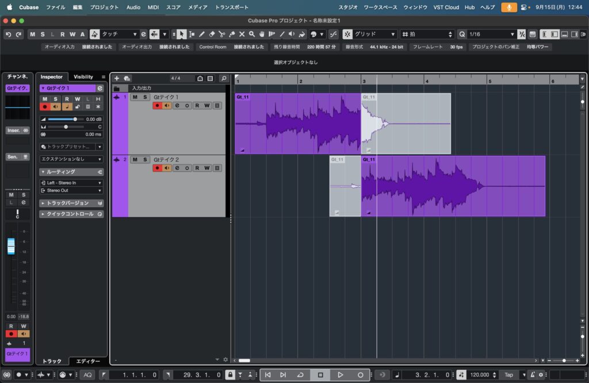Select the Scissors split tool
589x383 pixels.
pyautogui.click(x=221, y=35)
